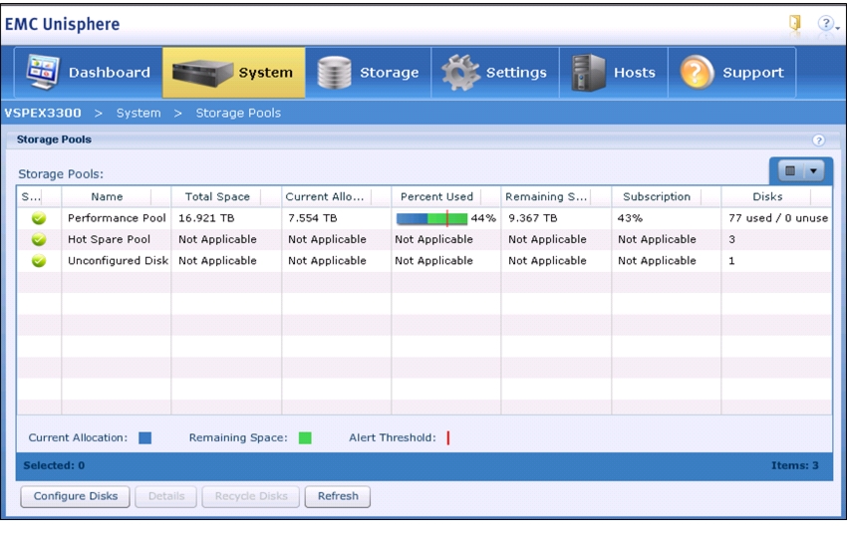
Task: Click the logout door icon in header
Action: tap(794, 23)
